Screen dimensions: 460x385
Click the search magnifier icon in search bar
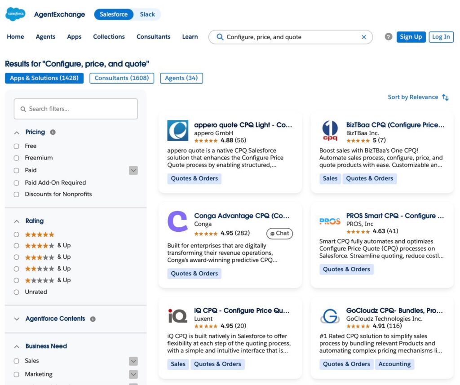(x=220, y=37)
